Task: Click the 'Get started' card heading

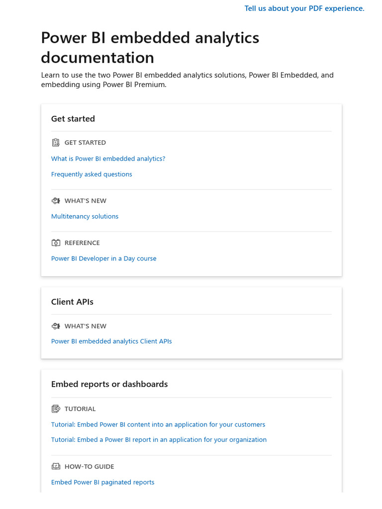Action: [73, 119]
